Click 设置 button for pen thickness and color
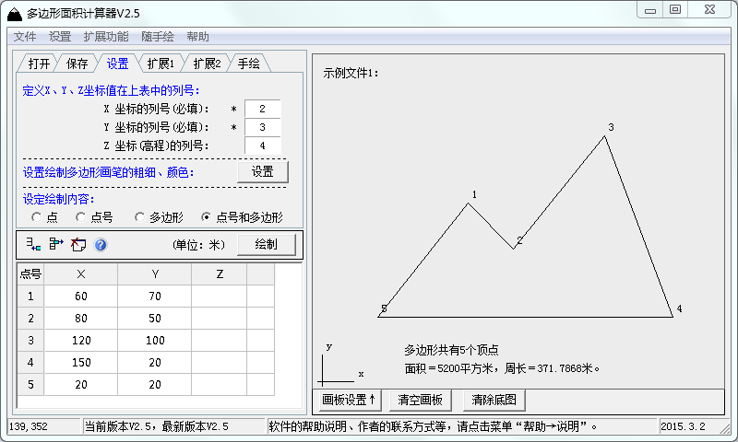Screen dimensions: 738x442 (x=263, y=171)
